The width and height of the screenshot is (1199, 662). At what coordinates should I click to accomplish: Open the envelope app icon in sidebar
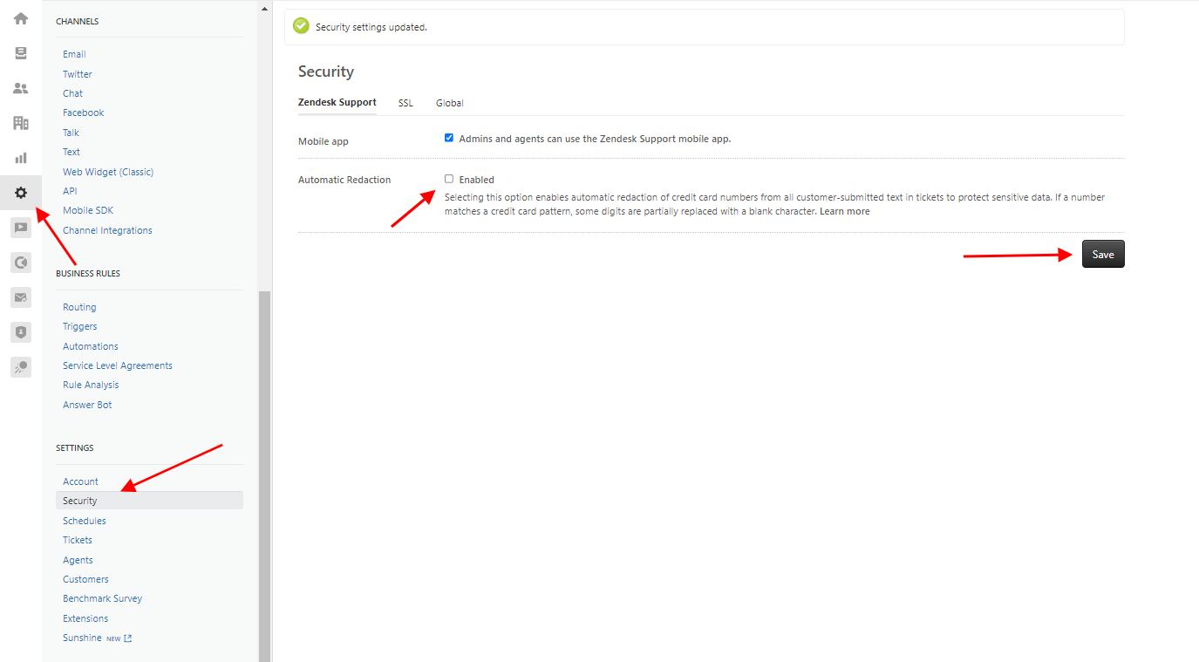pyautogui.click(x=21, y=297)
